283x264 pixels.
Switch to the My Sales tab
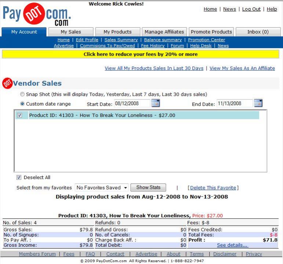point(71,32)
